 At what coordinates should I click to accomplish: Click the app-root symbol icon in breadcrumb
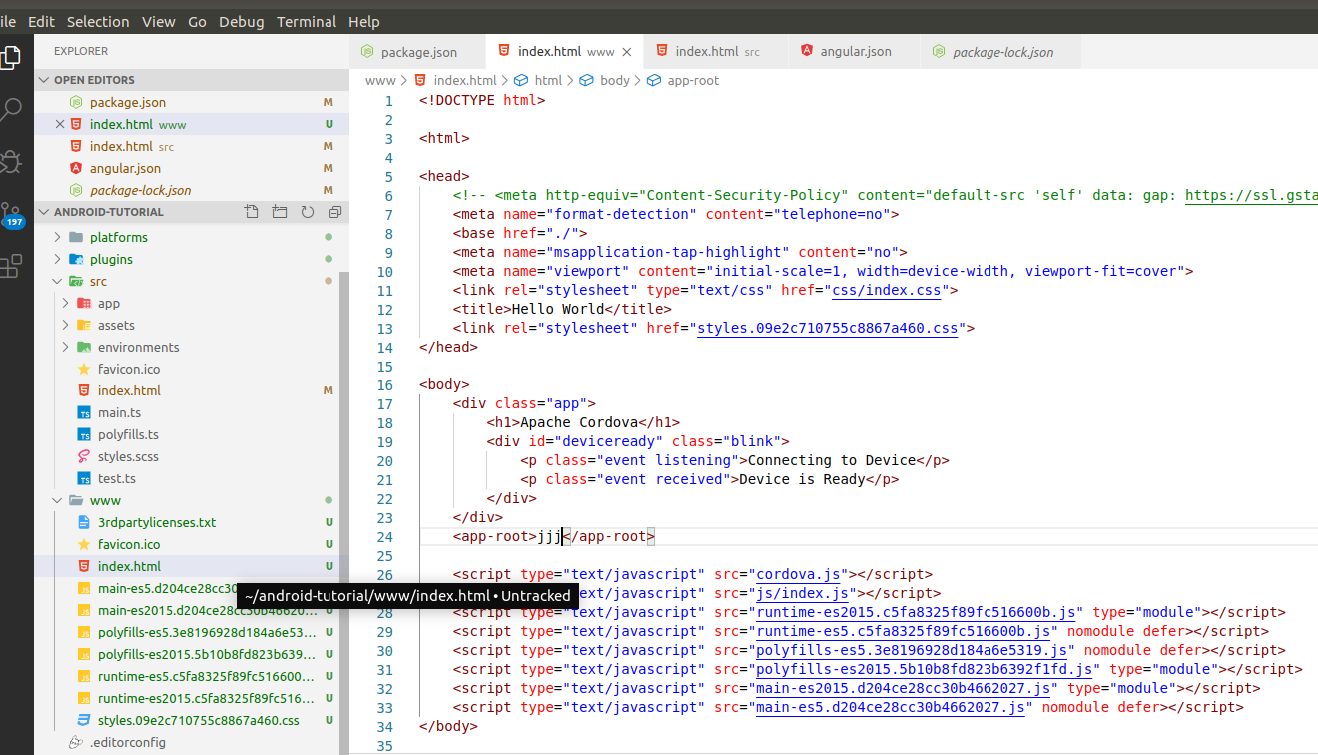tap(654, 80)
